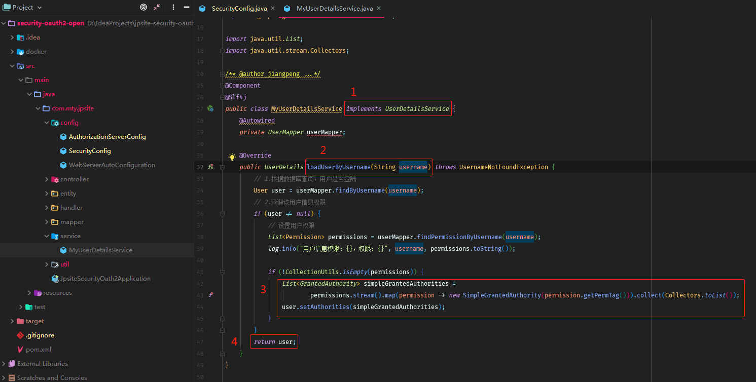
Task: Click lambda gutter icon on line 43
Action: pos(210,295)
